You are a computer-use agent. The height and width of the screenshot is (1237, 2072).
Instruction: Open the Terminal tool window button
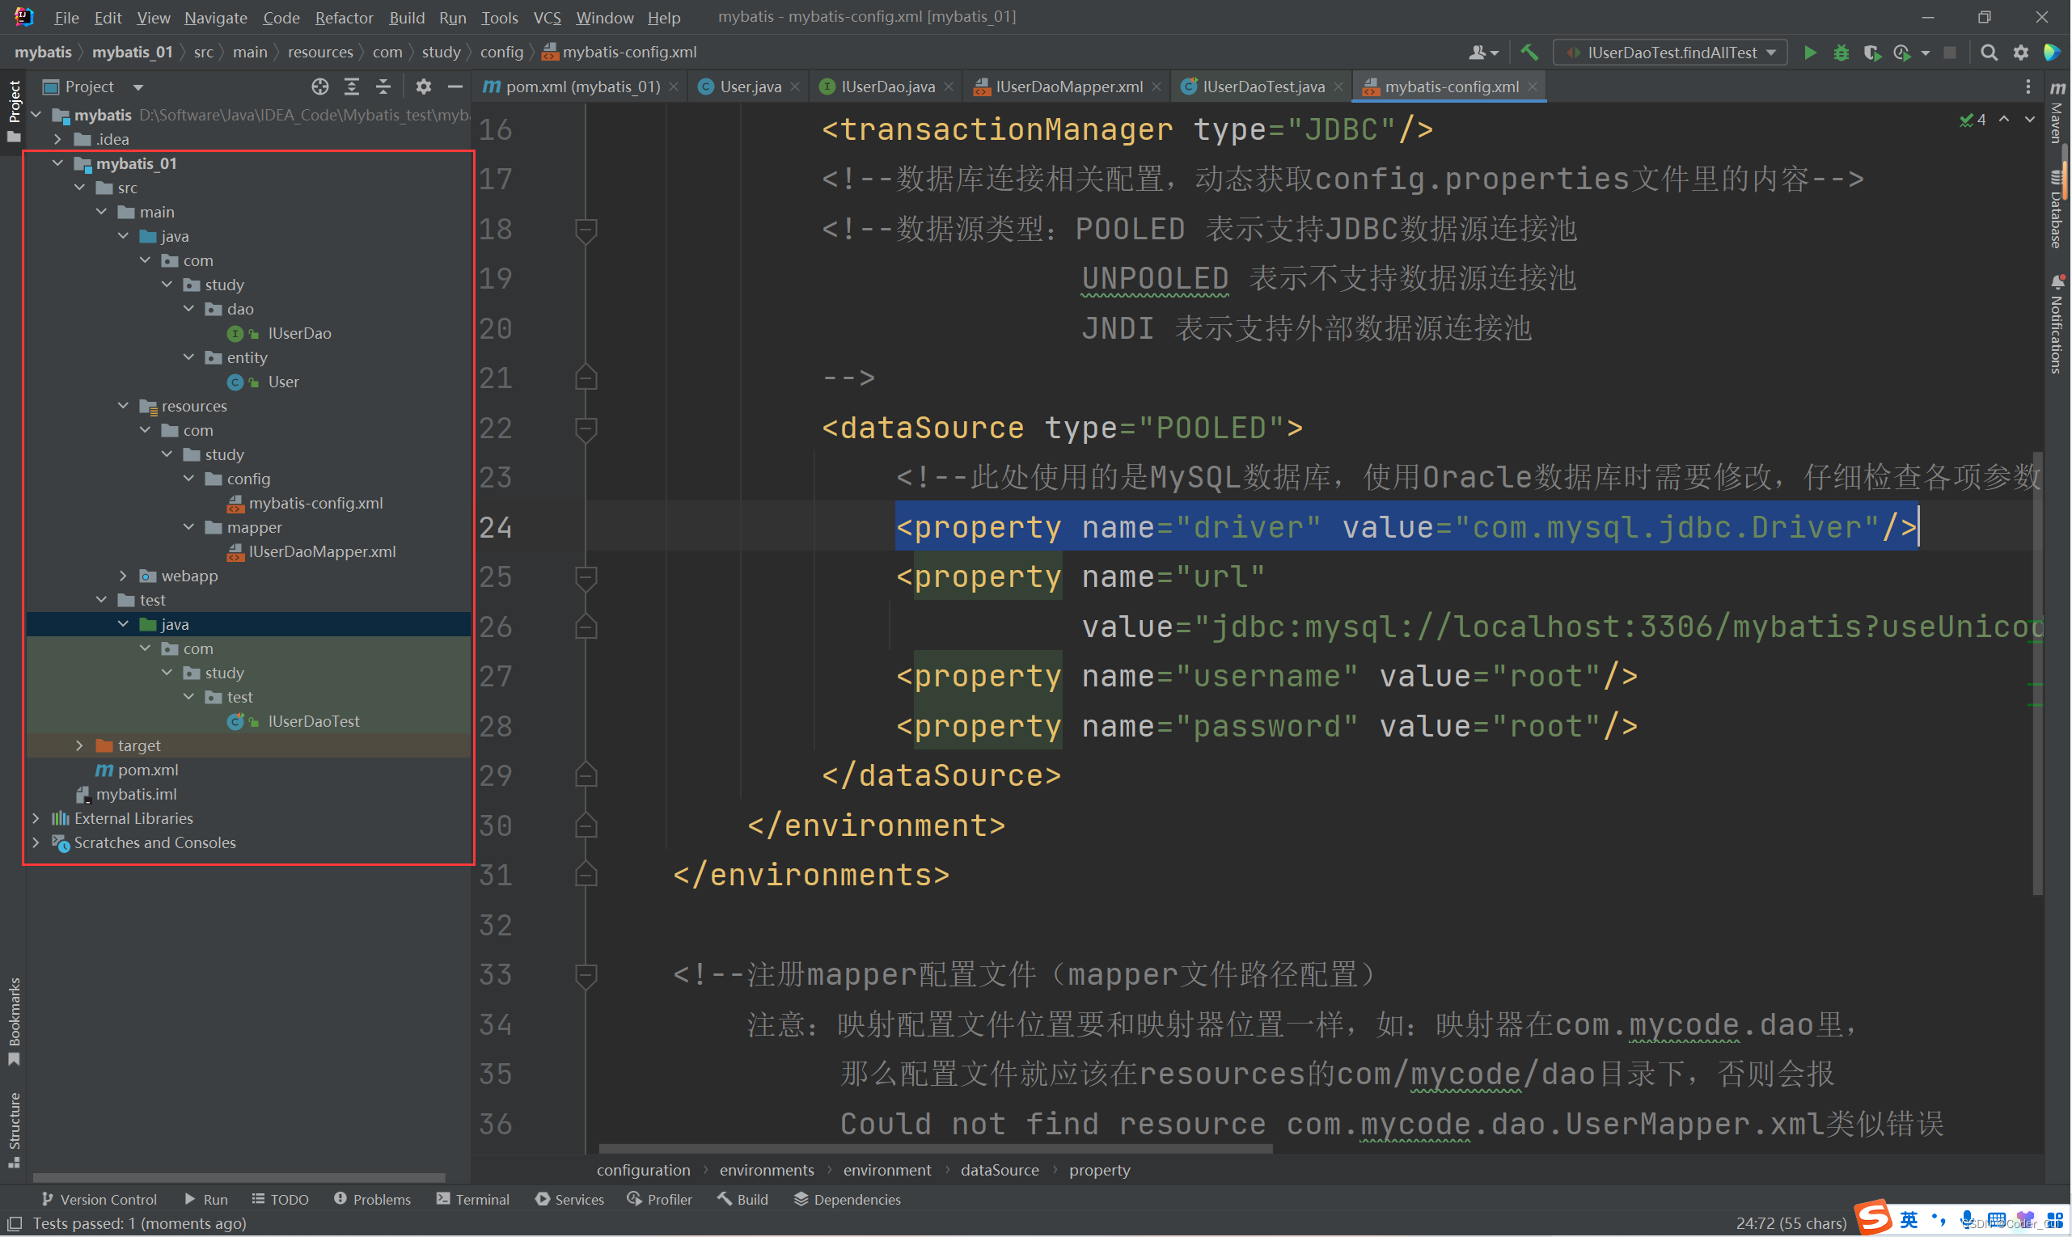[x=473, y=1199]
